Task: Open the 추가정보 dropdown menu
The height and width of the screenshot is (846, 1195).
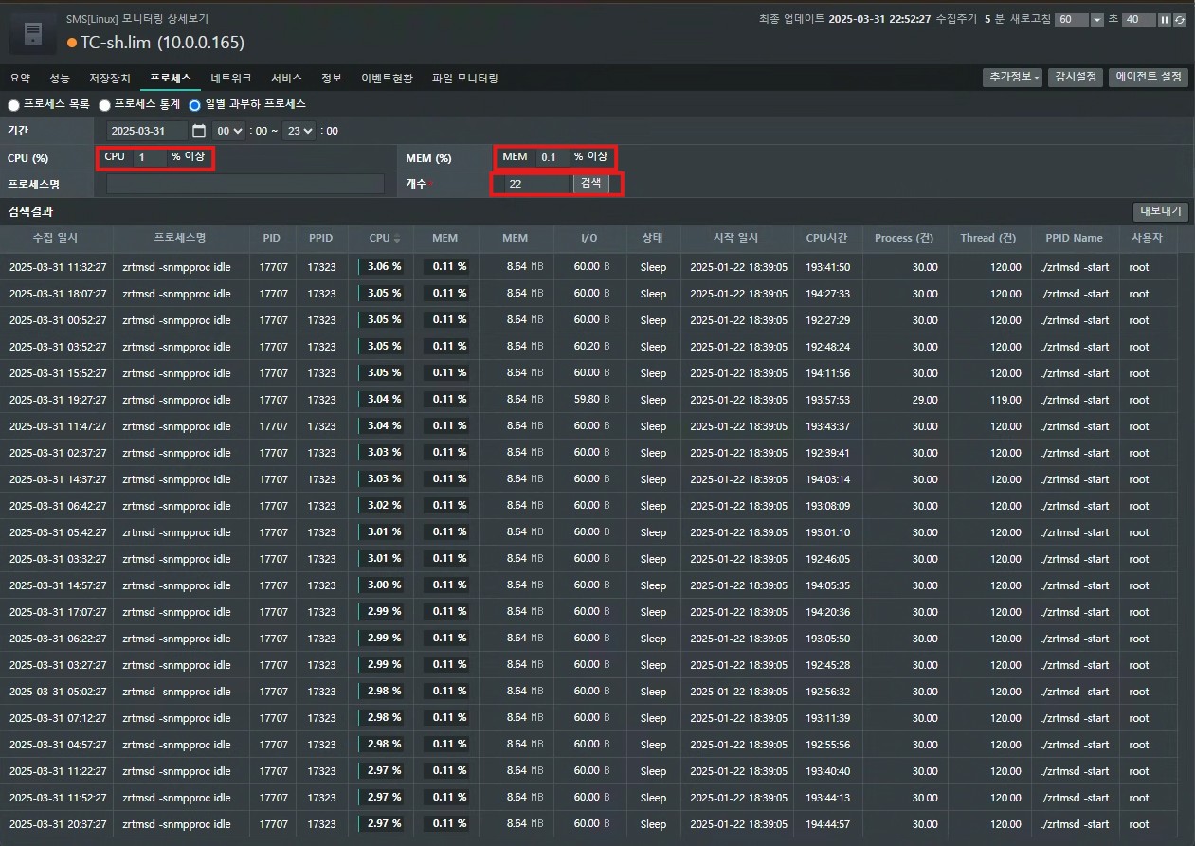Action: [x=1013, y=78]
